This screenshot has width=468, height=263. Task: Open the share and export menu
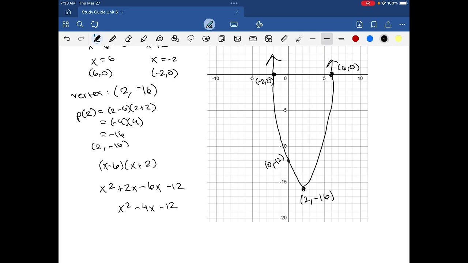pos(388,24)
